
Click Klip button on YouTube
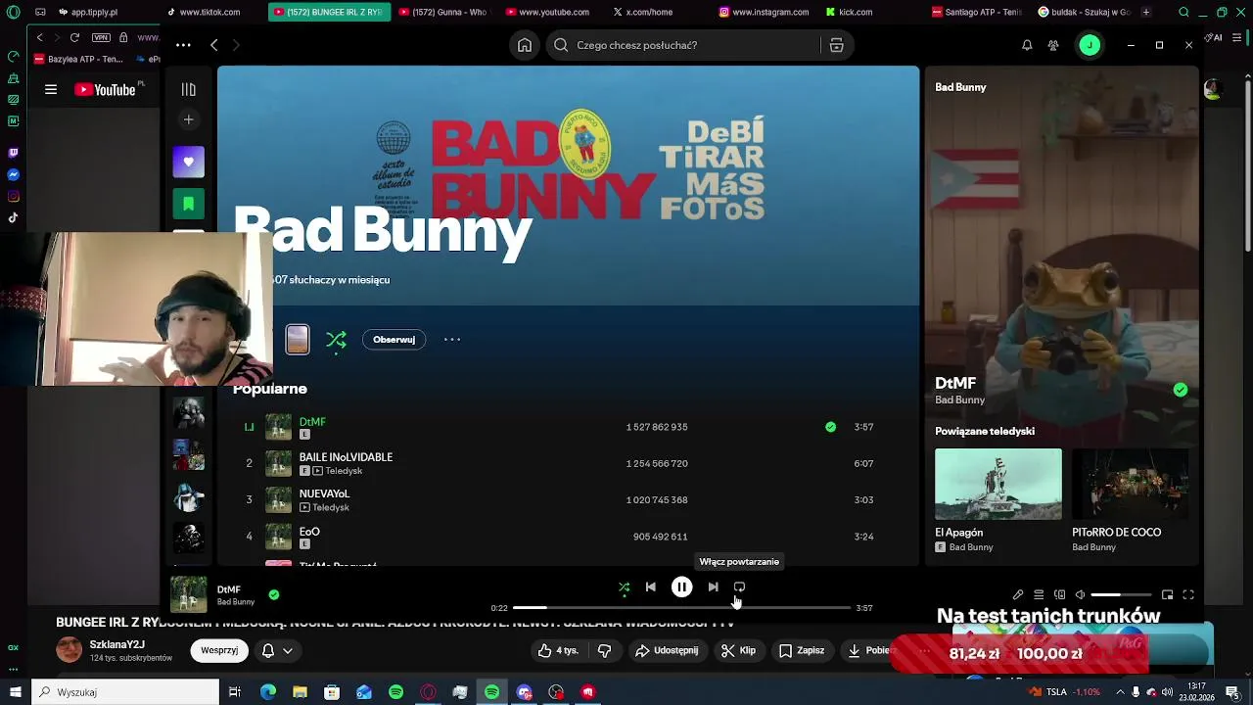(738, 650)
